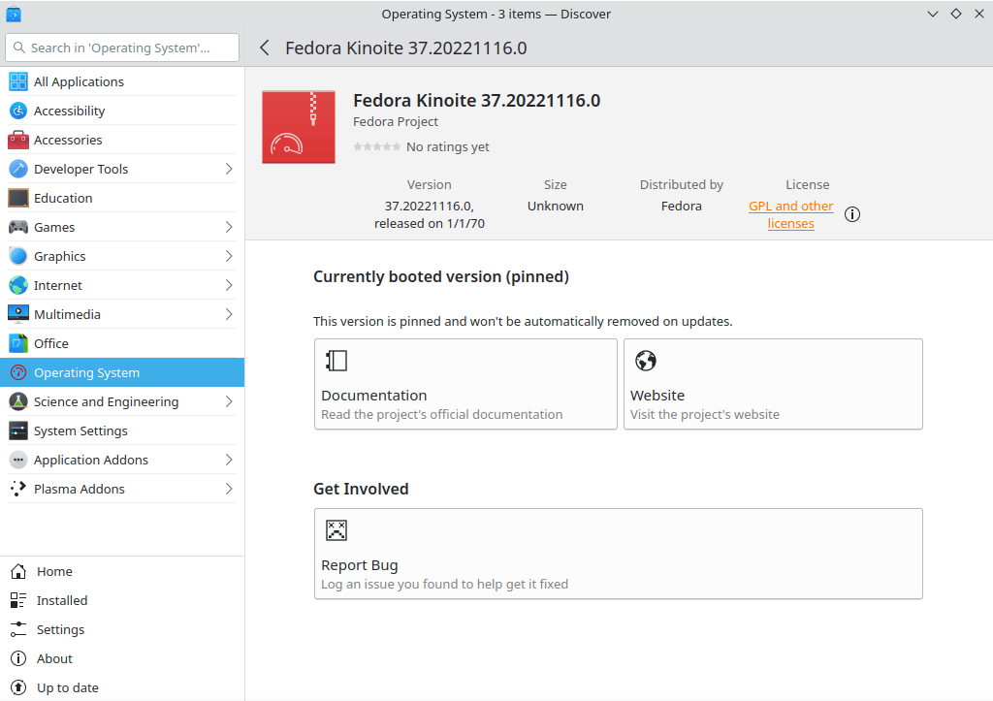Select the Accessibility category label
Image resolution: width=993 pixels, height=701 pixels.
[70, 111]
